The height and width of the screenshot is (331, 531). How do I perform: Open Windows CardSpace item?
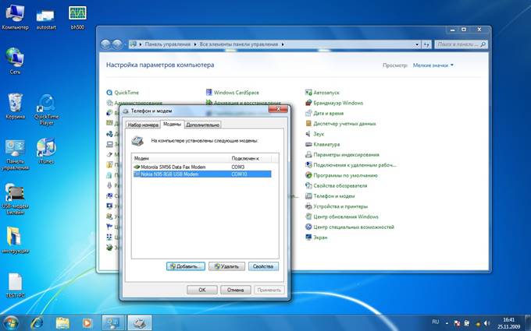(233, 93)
